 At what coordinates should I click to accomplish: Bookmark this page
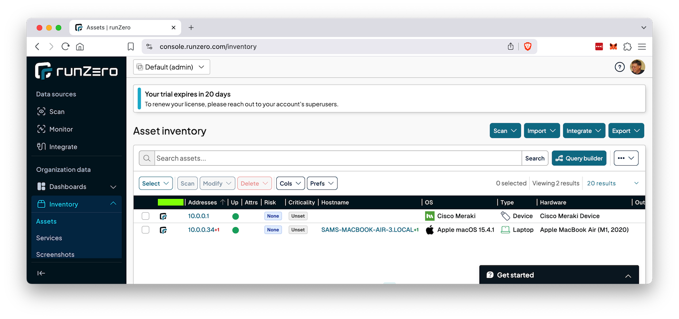[131, 47]
